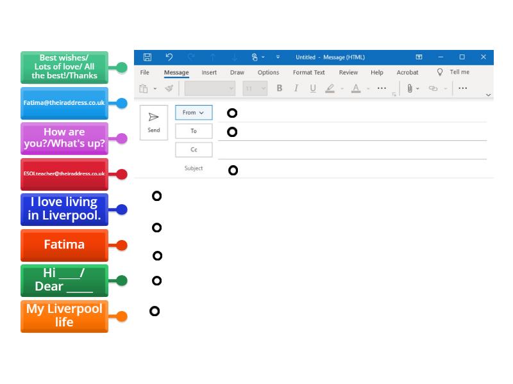Apply italic formatting

point(296,88)
